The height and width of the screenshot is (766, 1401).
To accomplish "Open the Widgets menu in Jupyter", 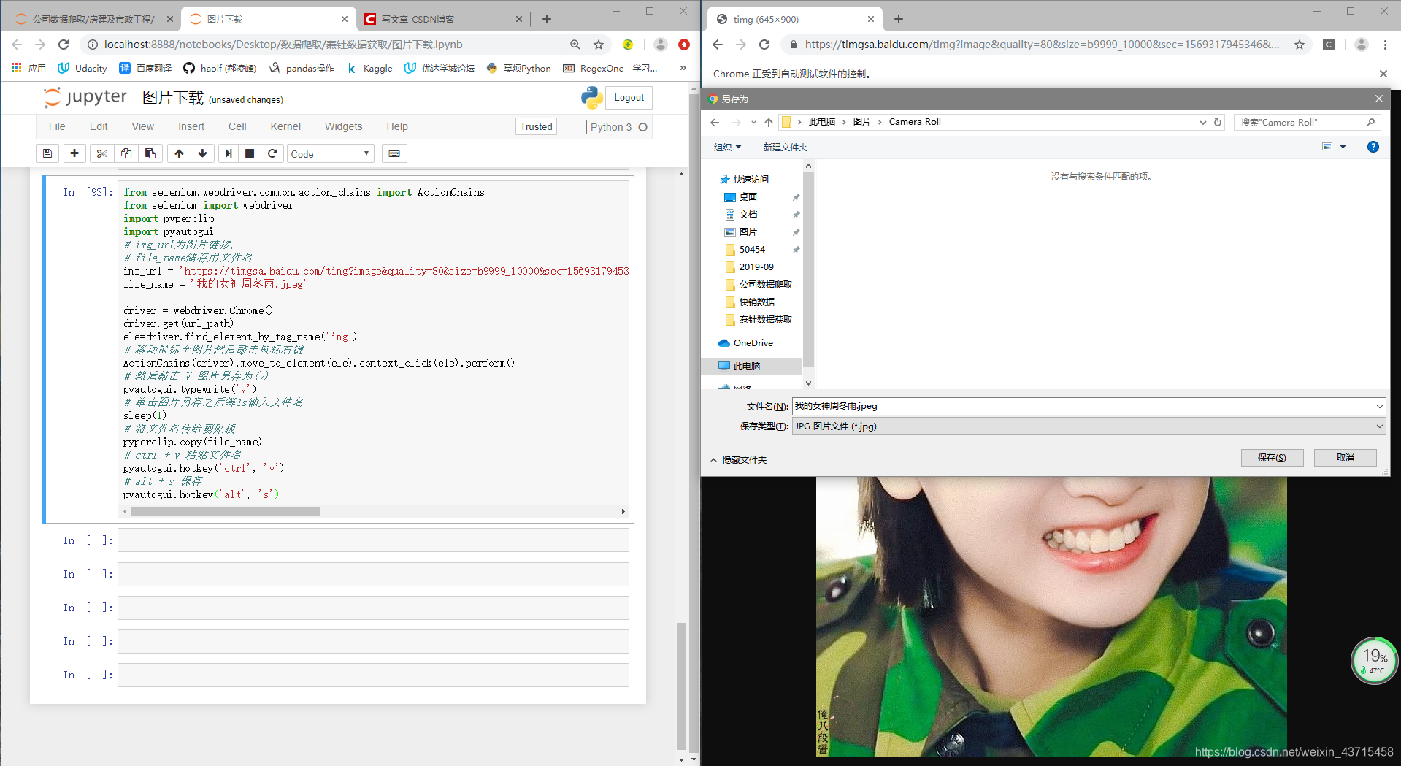I will [x=343, y=126].
